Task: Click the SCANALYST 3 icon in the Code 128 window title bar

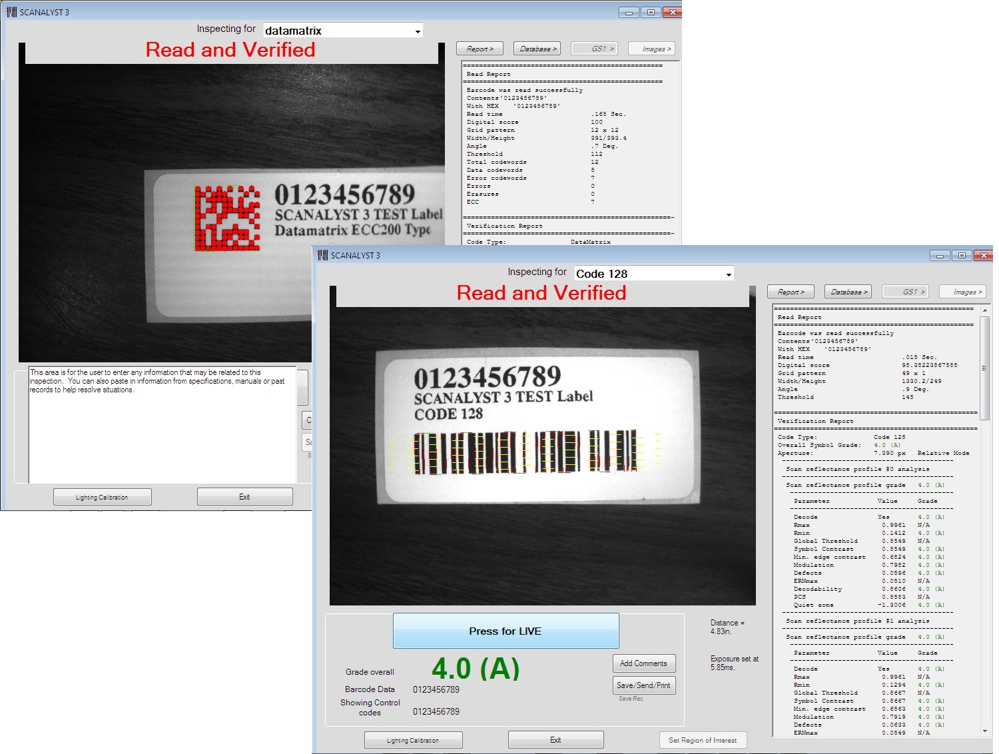Action: (x=323, y=255)
